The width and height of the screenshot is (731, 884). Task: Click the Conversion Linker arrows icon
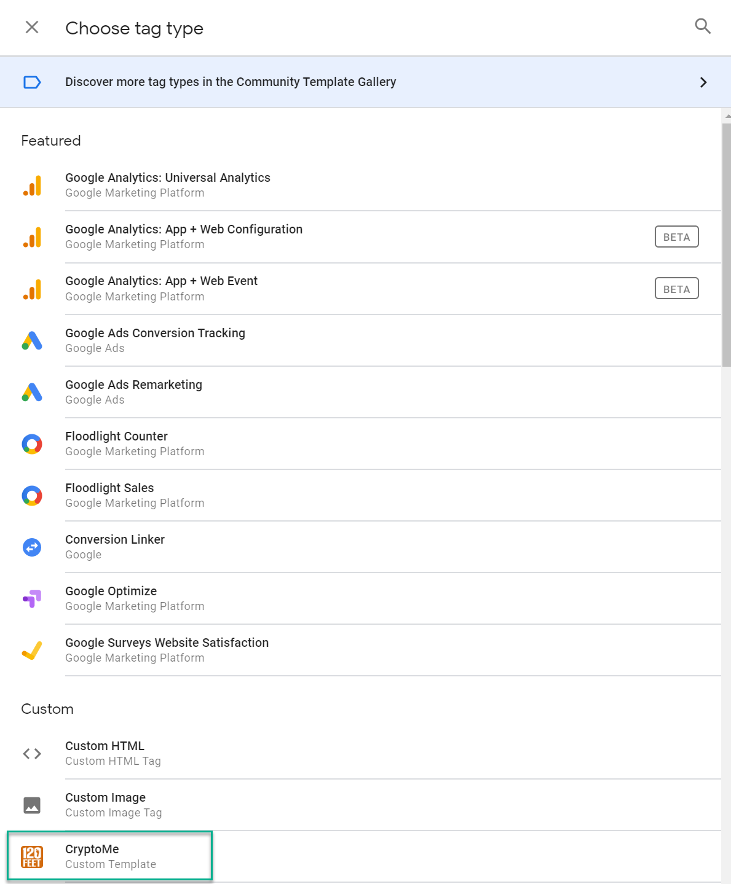(32, 547)
